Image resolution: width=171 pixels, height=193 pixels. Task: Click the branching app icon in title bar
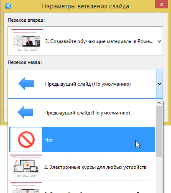click(8, 6)
